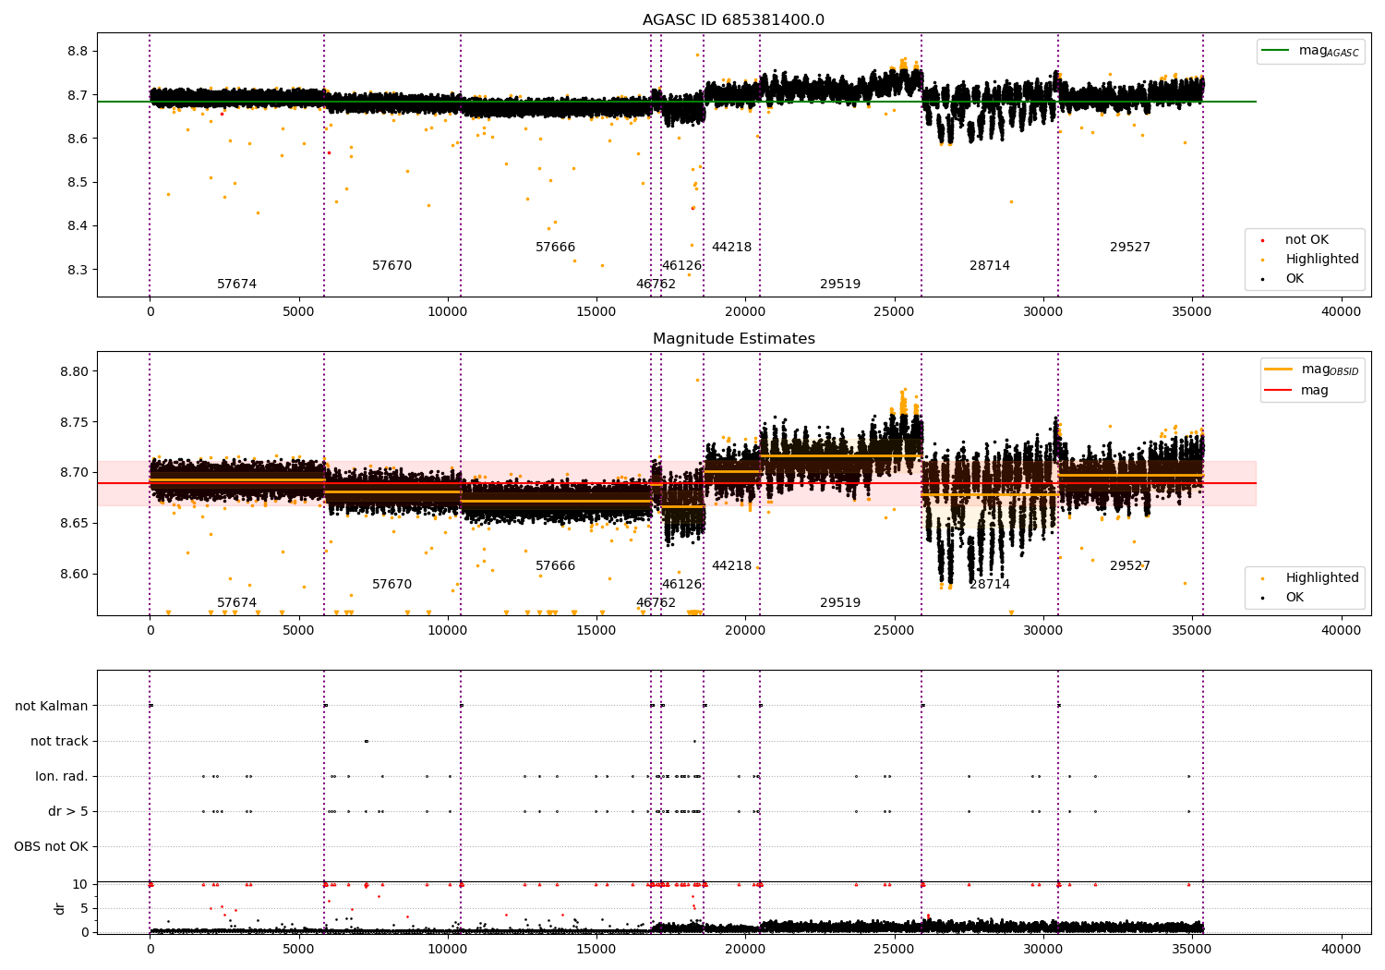Select the 'OBS not OK' axis label
1385x970 pixels.
click(51, 846)
